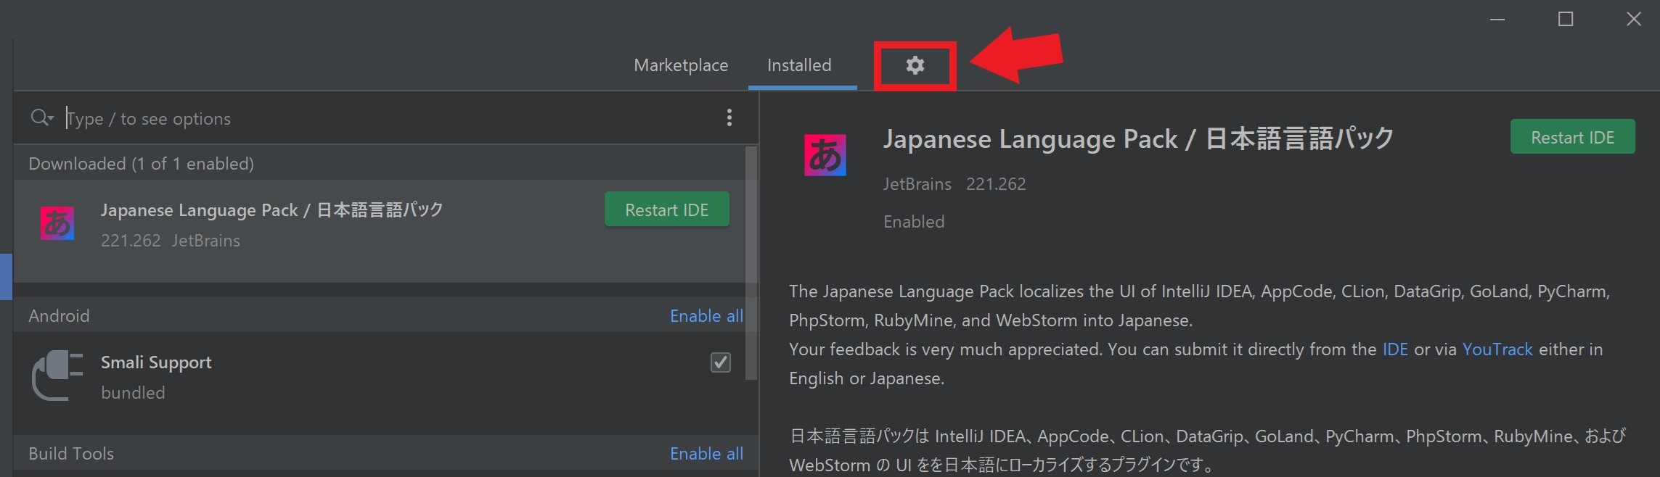The width and height of the screenshot is (1660, 477).
Task: Click Enable all for Build Tools
Action: coord(706,454)
